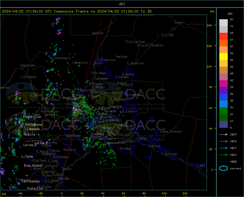The image size is (244, 197).
Task: Click the green VBCU arrow icon
Action: pyautogui.click(x=223, y=155)
